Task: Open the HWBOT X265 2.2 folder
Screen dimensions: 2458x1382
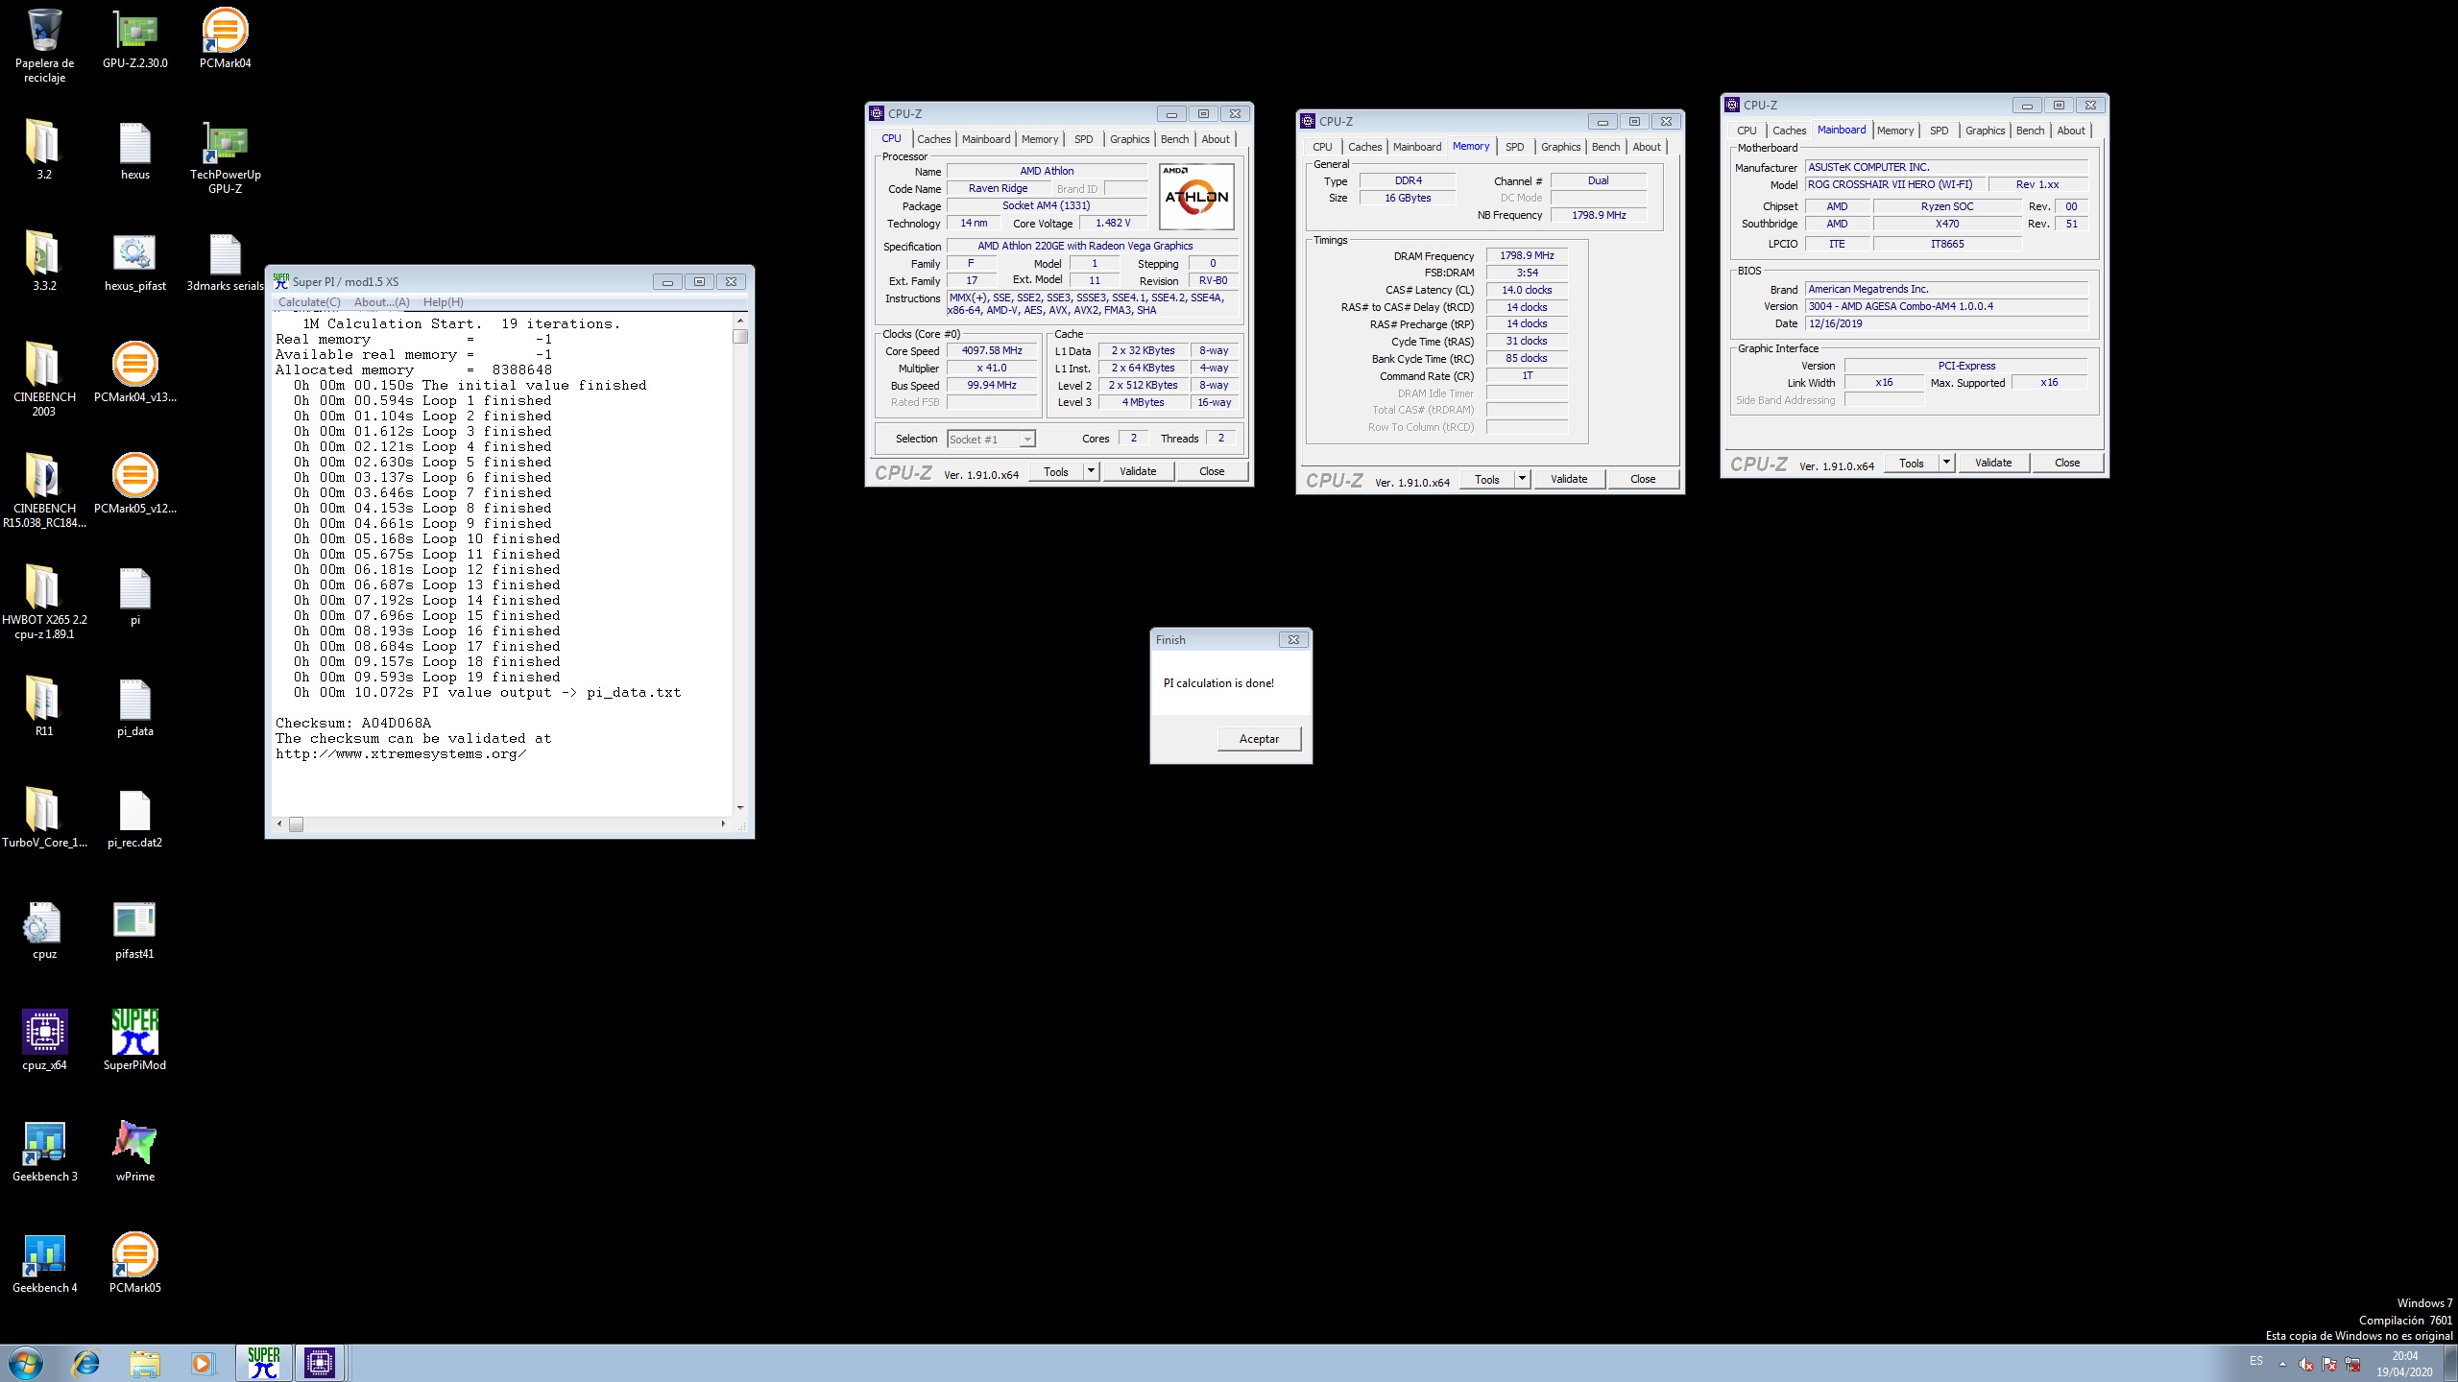Action: 44,602
